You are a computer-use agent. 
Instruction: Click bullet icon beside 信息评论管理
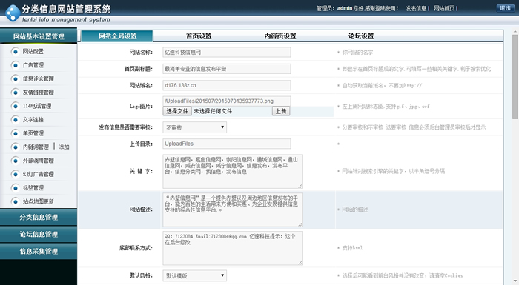15,78
